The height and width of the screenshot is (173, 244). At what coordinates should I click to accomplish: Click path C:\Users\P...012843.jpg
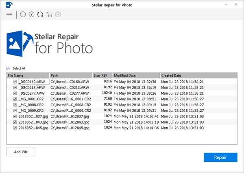point(70,122)
